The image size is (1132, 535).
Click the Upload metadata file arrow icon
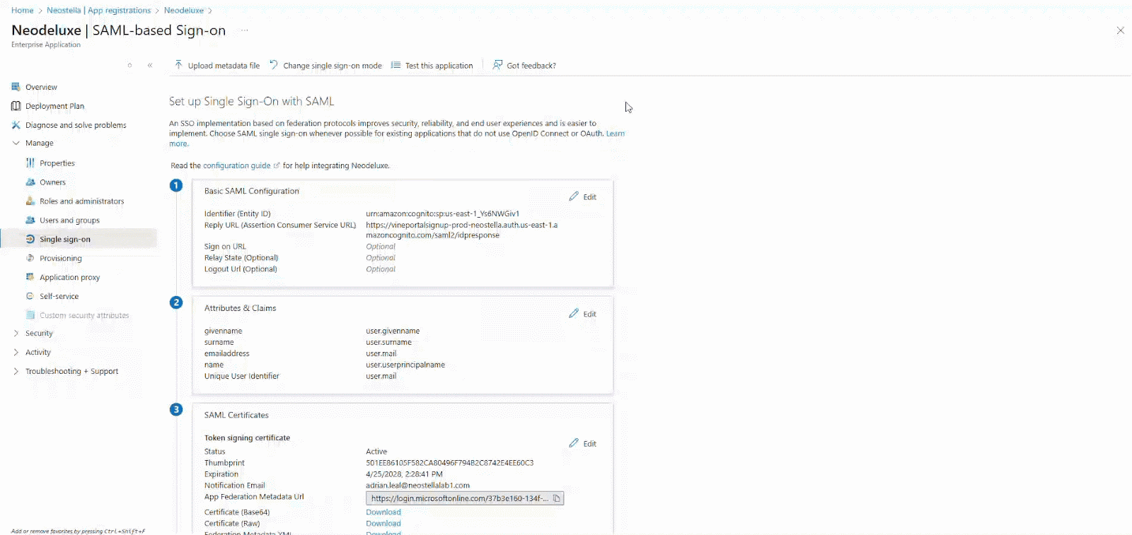coord(178,65)
